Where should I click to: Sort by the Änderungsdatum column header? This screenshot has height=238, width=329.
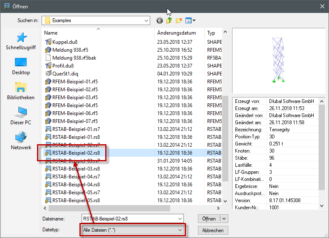179,33
